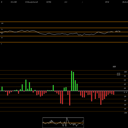This screenshot has width=128, height=128.
Task: Click the 'SI & MR' header label
Action: 14,2
